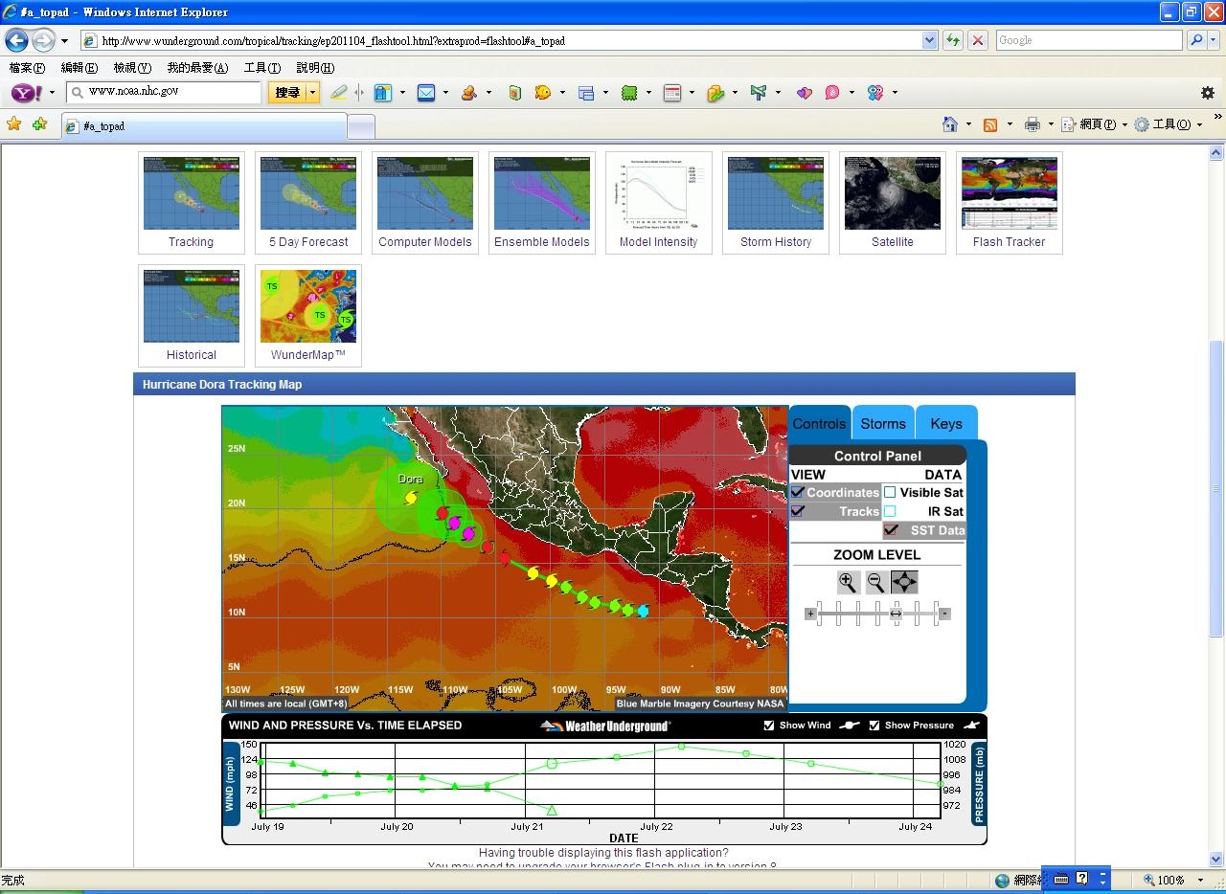
Task: Click the browser Back button
Action: click(16, 40)
